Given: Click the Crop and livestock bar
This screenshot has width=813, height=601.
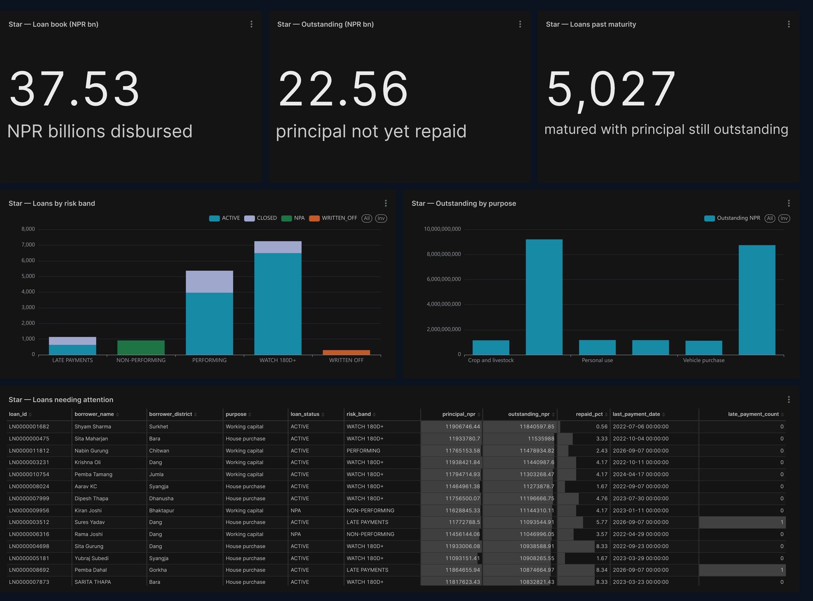Looking at the screenshot, I should 491,347.
